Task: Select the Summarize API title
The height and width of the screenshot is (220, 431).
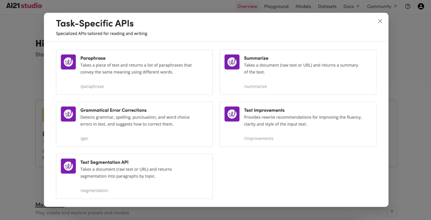Action: [x=256, y=58]
